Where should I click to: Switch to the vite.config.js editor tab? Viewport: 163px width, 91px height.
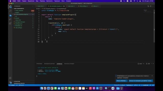coord(83,6)
